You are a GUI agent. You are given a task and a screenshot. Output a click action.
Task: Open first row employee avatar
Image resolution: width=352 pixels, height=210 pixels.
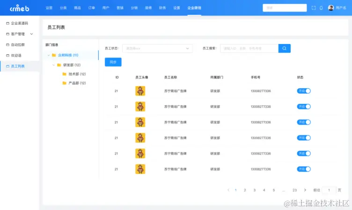(x=140, y=91)
